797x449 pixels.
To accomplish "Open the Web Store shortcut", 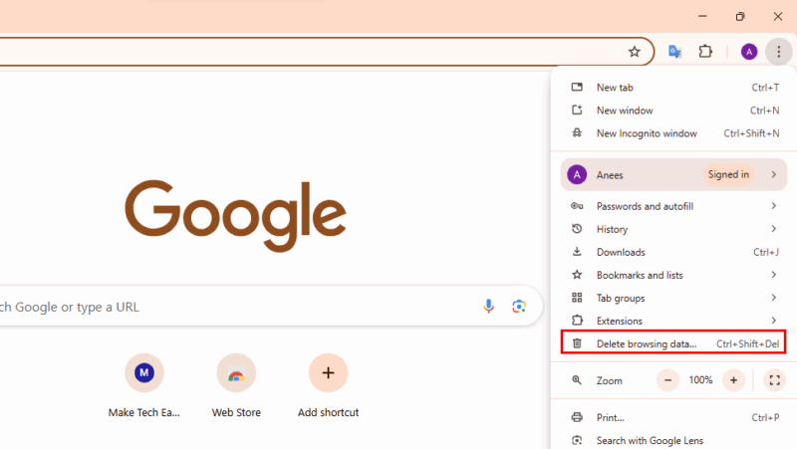I will [x=236, y=374].
